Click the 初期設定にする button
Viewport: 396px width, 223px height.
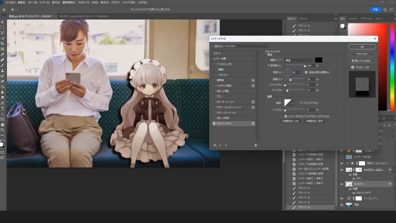291,121
